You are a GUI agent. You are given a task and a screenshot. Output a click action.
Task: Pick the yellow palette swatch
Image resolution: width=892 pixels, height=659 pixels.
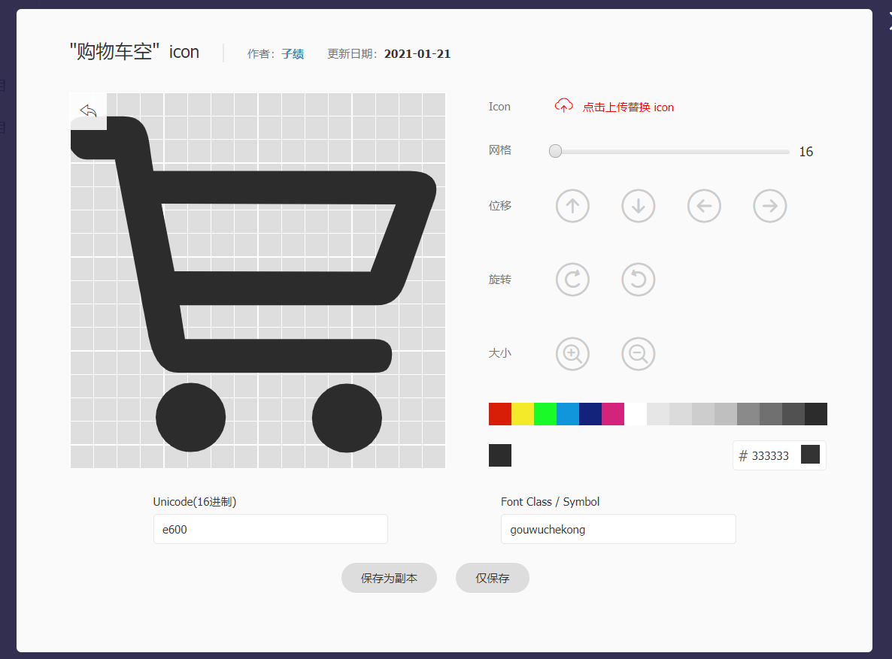point(523,414)
